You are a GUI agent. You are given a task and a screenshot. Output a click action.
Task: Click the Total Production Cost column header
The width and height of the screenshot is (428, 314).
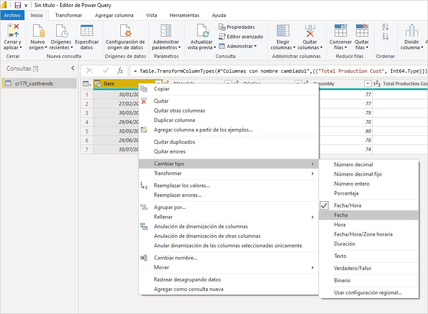point(400,84)
